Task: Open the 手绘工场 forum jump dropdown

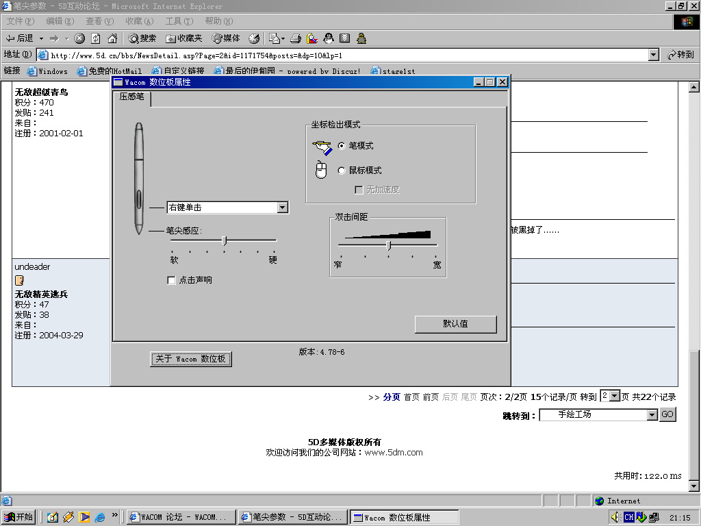Action: click(652, 415)
